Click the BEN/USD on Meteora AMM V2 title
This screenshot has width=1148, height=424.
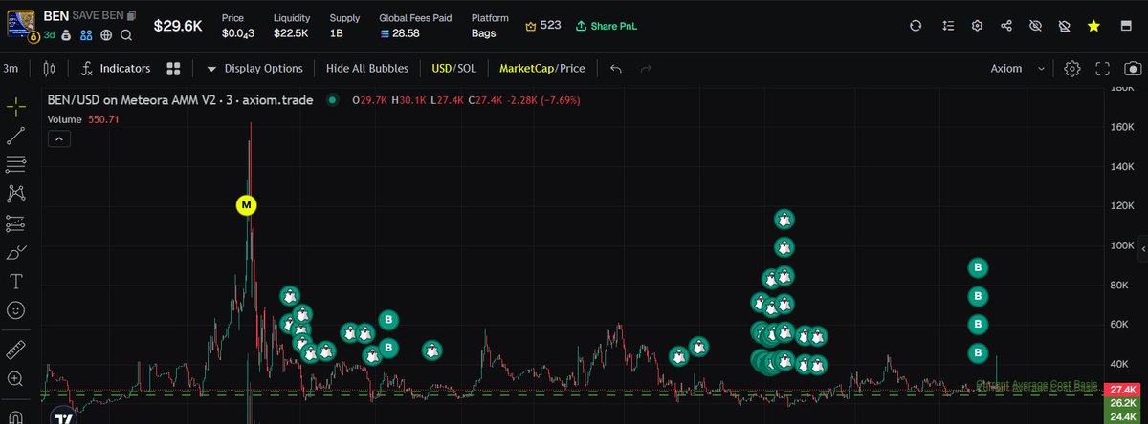tap(181, 99)
